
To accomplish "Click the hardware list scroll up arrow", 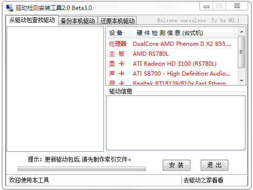I will tap(242, 32).
